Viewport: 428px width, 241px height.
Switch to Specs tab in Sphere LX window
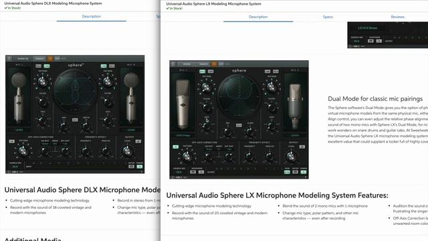(x=328, y=17)
